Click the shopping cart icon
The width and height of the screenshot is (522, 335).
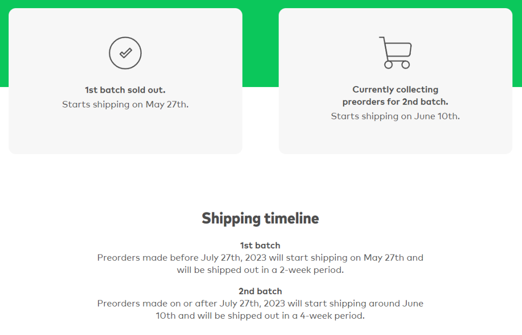click(396, 52)
